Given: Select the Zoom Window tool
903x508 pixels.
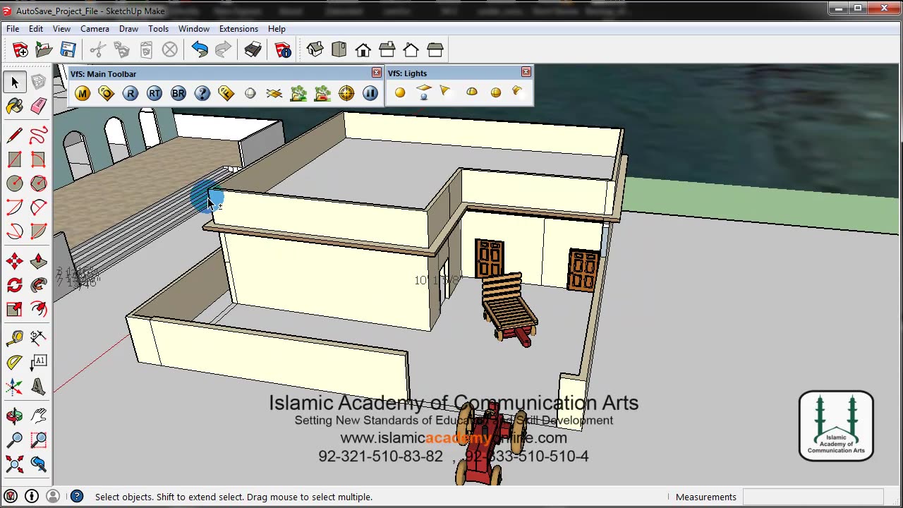Looking at the screenshot, I should tap(39, 440).
